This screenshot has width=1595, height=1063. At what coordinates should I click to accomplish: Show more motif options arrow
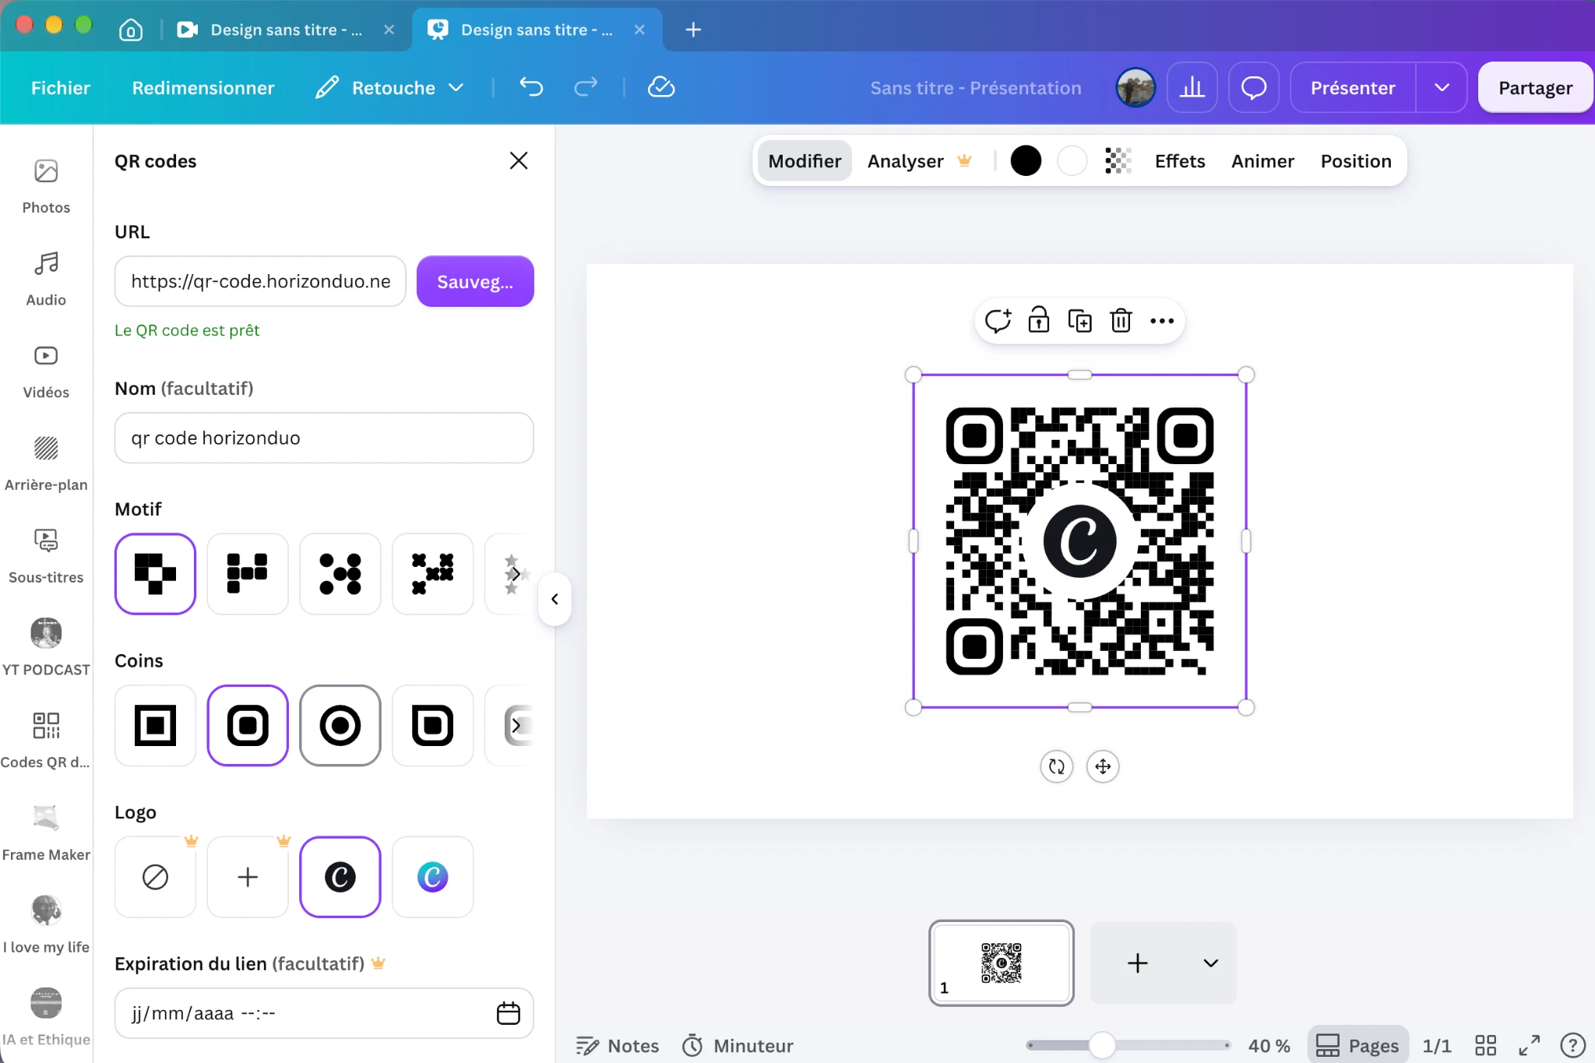[x=516, y=574]
